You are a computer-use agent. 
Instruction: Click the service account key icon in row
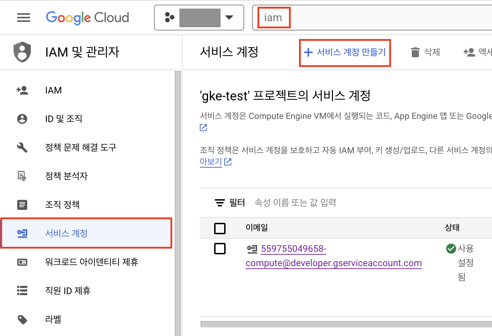(252, 249)
